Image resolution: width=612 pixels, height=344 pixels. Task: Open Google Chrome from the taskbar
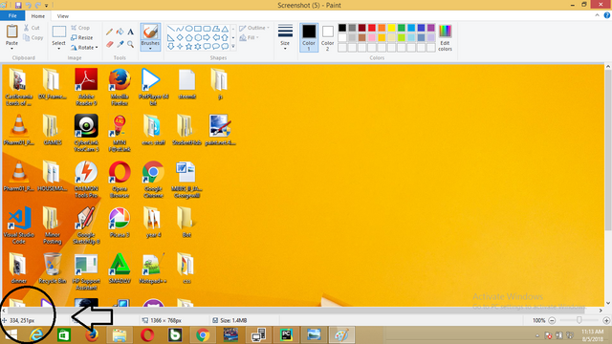click(203, 335)
